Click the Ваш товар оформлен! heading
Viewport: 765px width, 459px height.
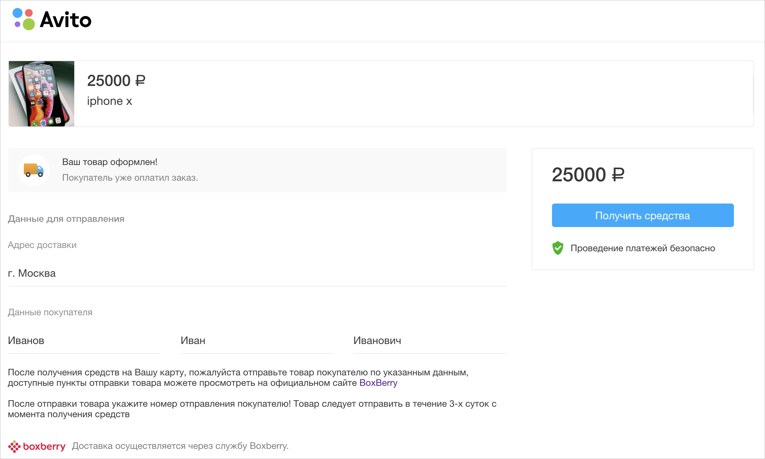click(x=110, y=162)
